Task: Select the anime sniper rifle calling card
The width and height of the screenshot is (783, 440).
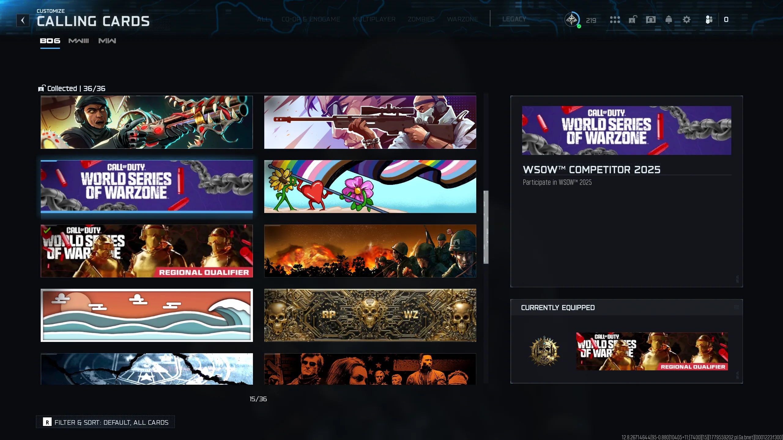Action: [370, 122]
